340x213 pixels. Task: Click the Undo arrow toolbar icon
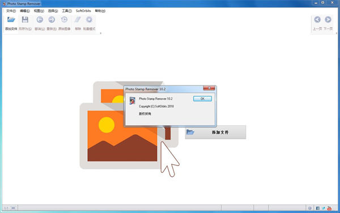40,20
